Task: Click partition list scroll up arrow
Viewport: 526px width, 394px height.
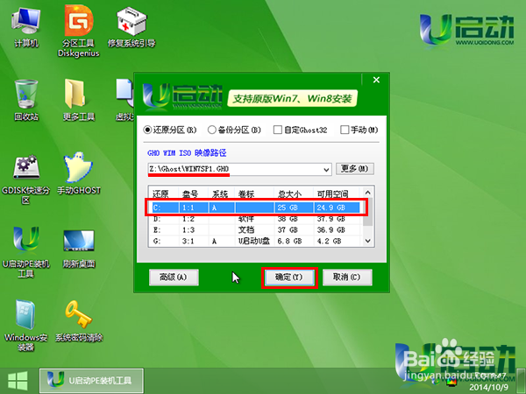Action: pyautogui.click(x=367, y=193)
